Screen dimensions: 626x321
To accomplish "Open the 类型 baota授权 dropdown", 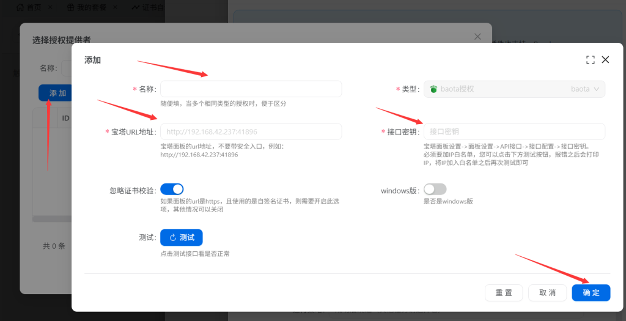I will coord(514,89).
